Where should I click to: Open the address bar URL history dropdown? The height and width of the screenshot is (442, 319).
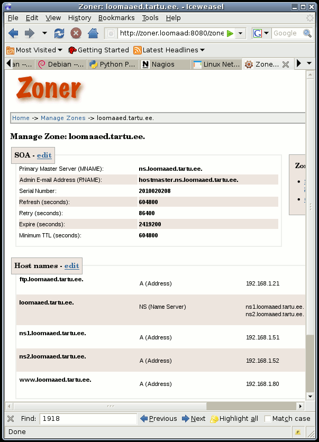click(x=240, y=33)
